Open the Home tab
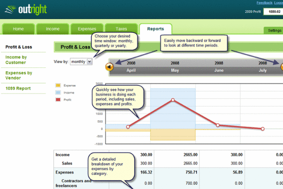This screenshot has width=283, height=189. [x=18, y=29]
